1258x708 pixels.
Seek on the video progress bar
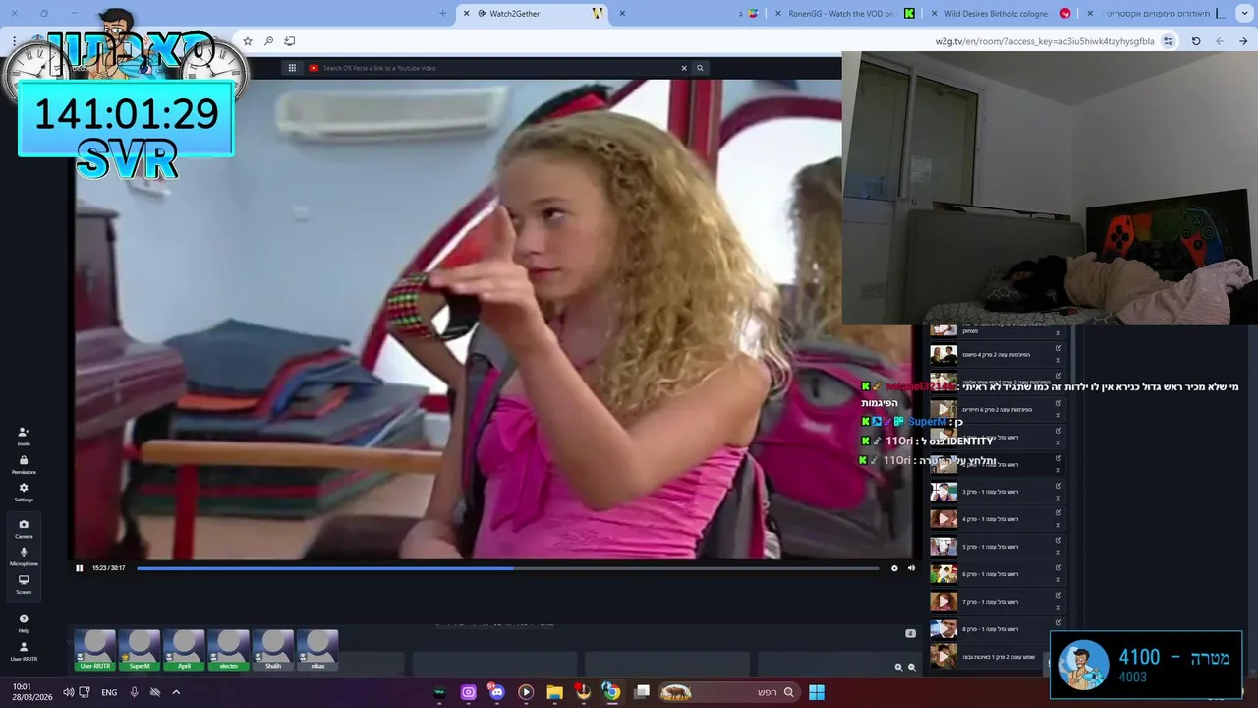tap(507, 567)
